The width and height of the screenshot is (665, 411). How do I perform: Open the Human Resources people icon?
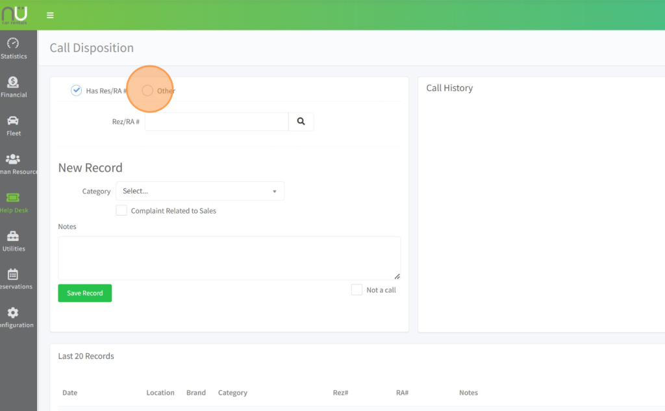[x=13, y=159]
